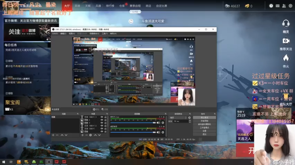Switch to game 商店 tab
Screen dimensions: 295x165
(148, 6)
